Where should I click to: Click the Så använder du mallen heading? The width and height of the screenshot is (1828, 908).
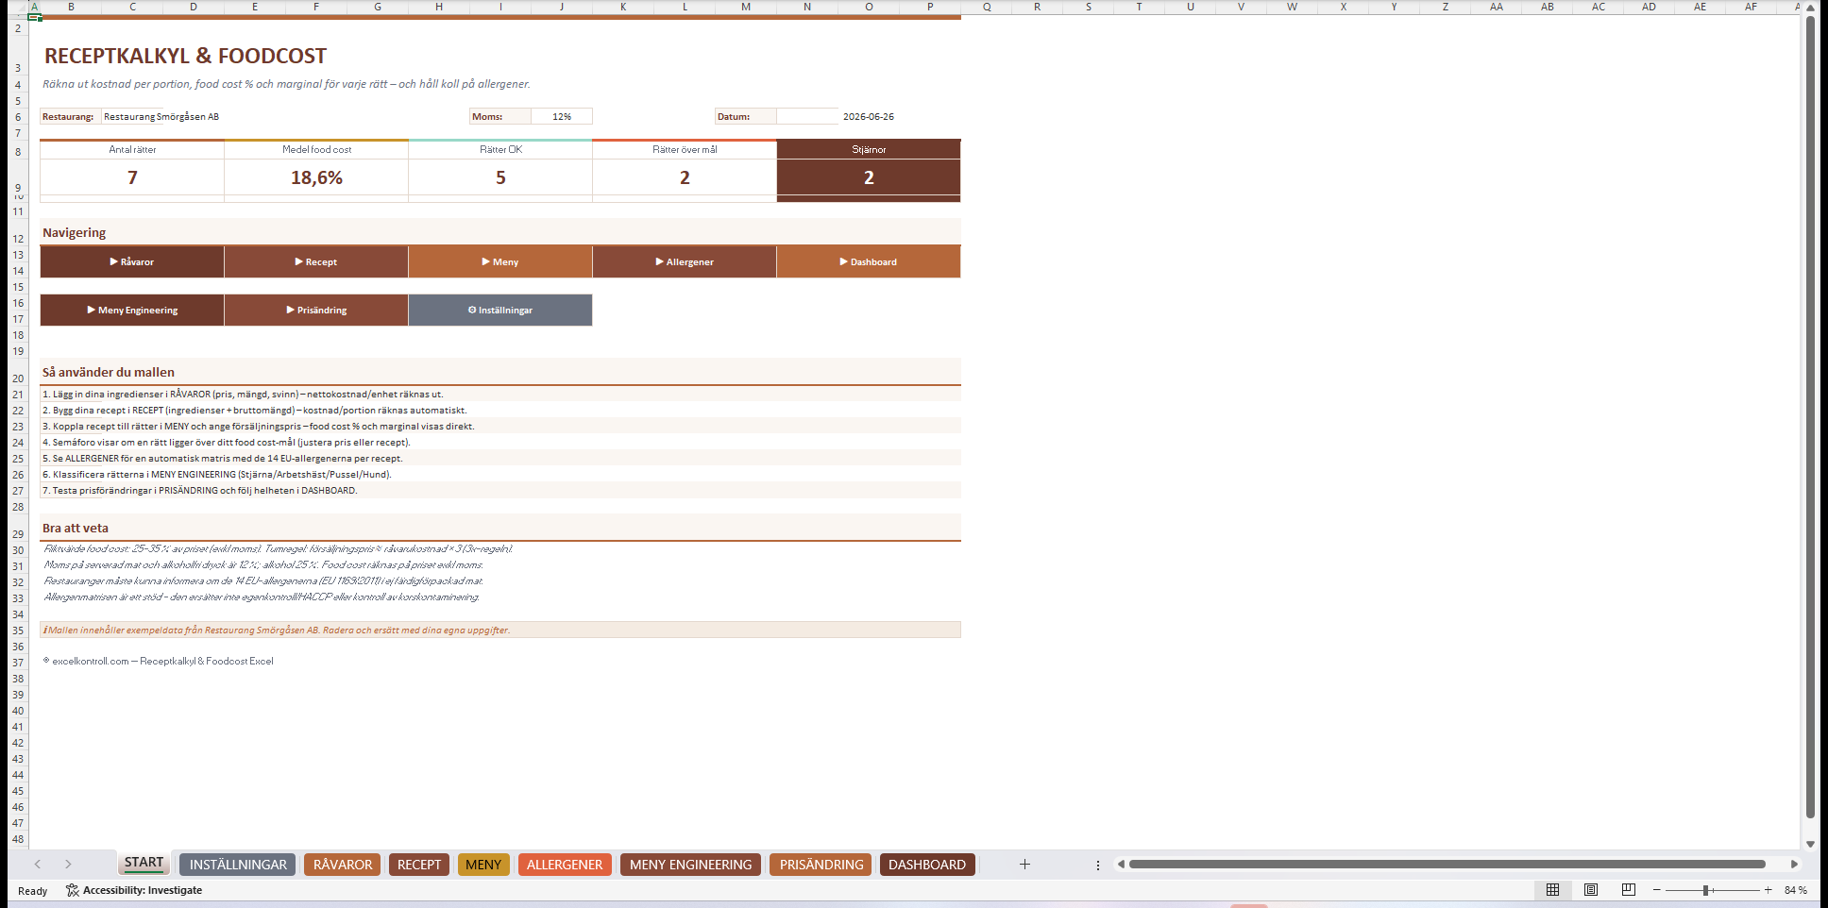coord(109,372)
